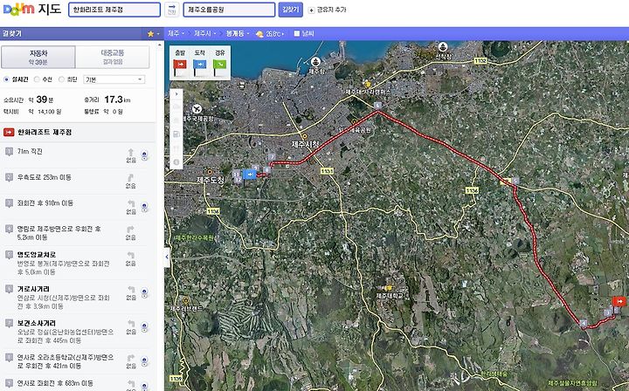Expand the 제주시 city dropdown

click(205, 34)
